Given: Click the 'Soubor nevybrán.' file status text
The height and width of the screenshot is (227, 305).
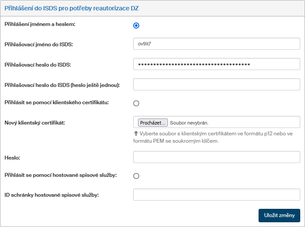Looking at the screenshot, I should click(189, 123).
